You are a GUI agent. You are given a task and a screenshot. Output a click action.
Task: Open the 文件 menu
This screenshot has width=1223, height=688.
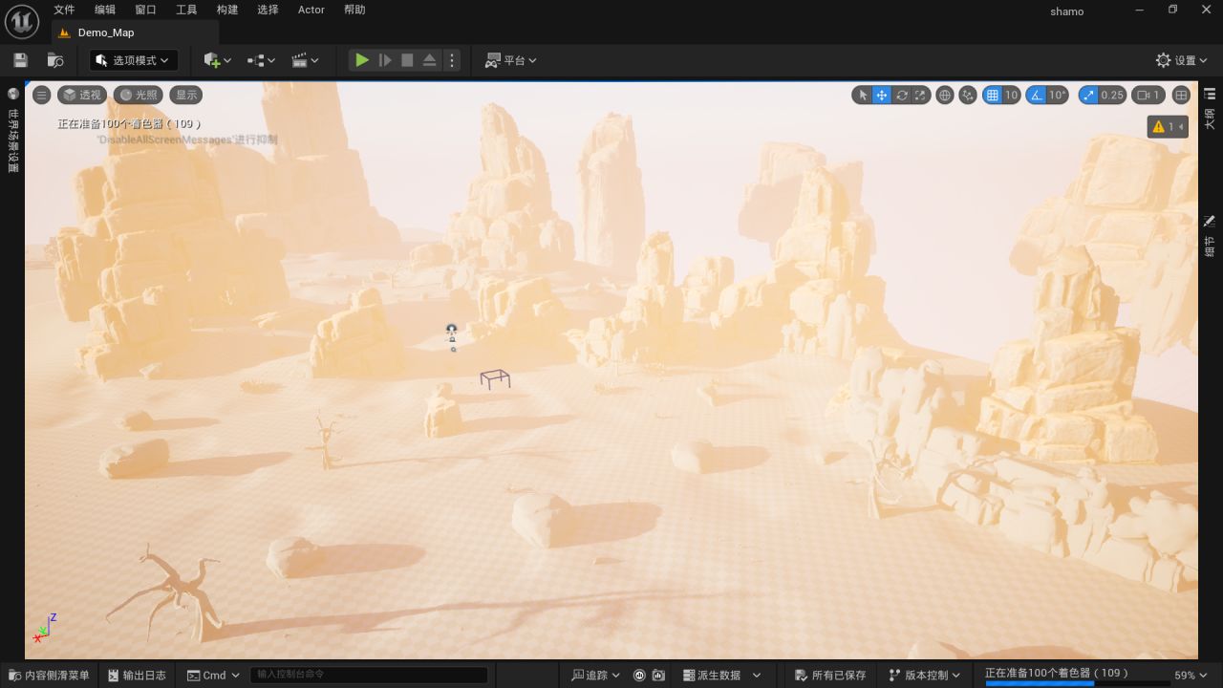64,10
